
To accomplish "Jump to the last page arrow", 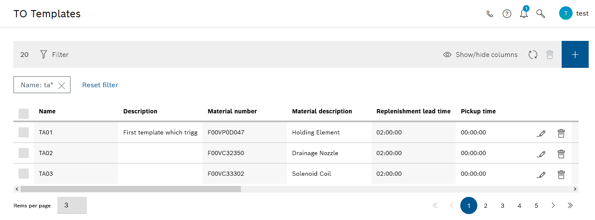I will click(x=570, y=206).
